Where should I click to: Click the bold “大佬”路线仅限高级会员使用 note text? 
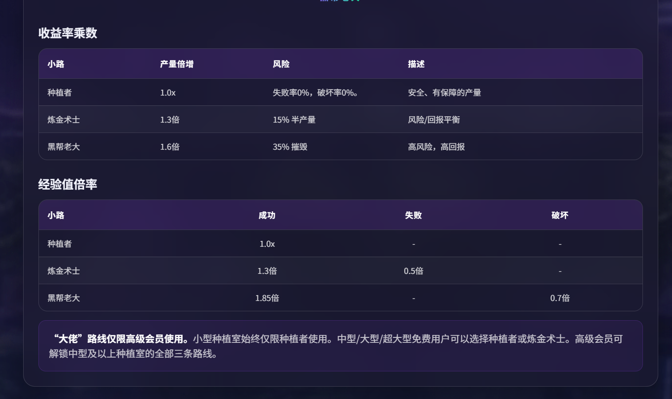pos(121,339)
